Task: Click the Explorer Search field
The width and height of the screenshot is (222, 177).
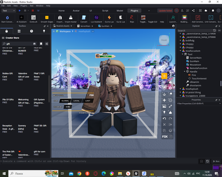Action: click(195, 31)
